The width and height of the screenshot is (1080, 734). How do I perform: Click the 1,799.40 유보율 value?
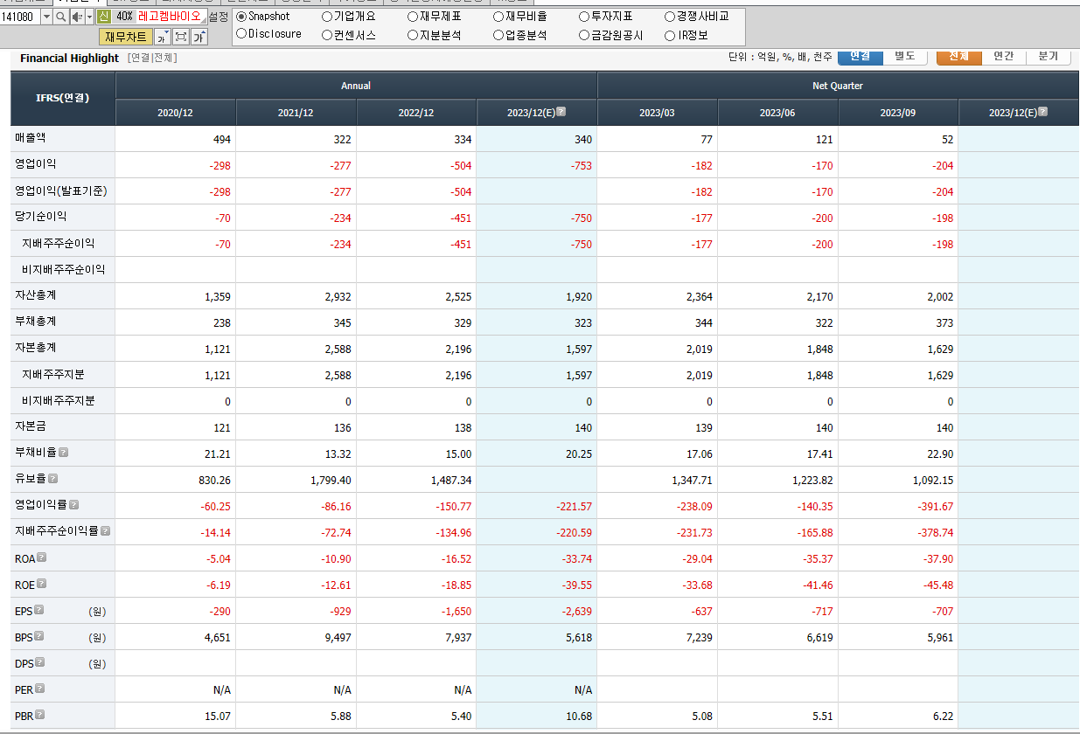pos(331,481)
